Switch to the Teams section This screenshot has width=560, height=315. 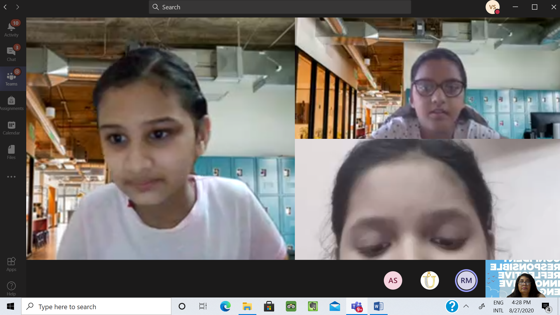click(x=11, y=79)
